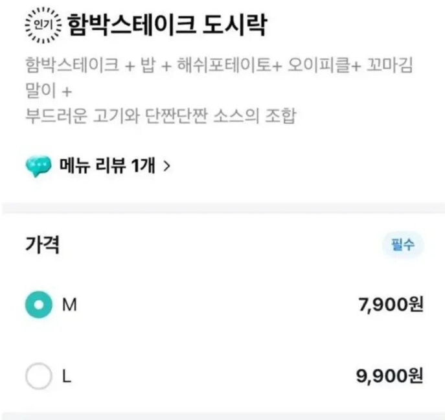This screenshot has height=420, width=445.
Task: Click the 인기 popular badge icon
Action: point(43,25)
